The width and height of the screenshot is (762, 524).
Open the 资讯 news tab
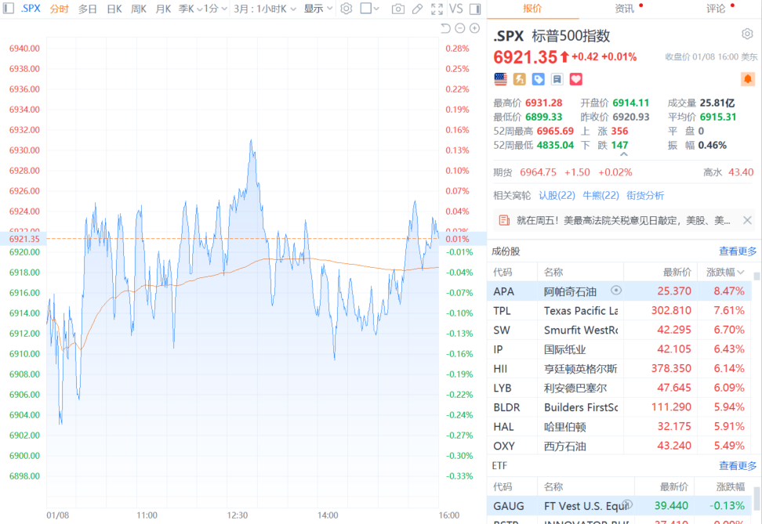point(624,9)
